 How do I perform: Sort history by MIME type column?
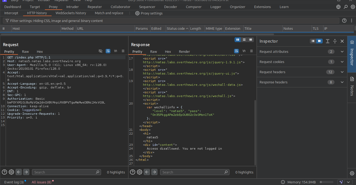tap(214, 28)
